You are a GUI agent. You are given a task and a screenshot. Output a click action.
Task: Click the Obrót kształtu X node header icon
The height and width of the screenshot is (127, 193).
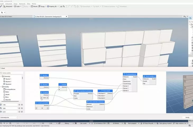[144, 76]
